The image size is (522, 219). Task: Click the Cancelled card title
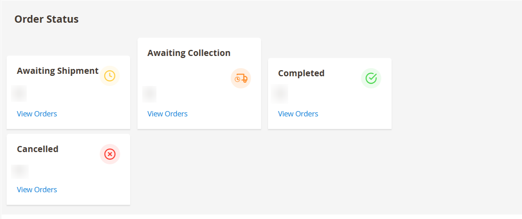(38, 149)
